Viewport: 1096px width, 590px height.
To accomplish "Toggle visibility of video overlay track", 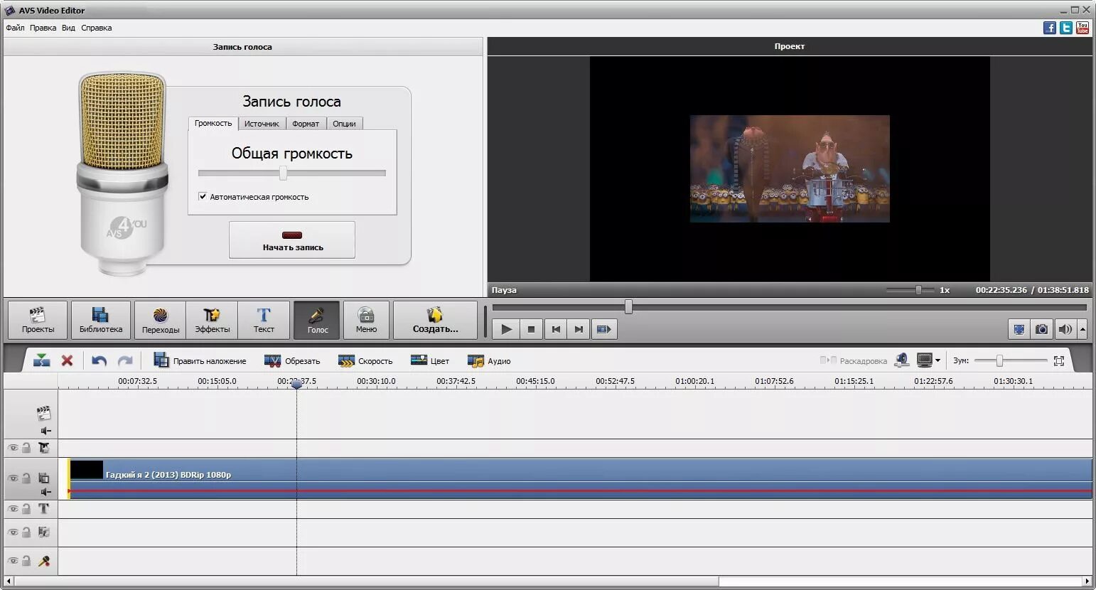I will coord(13,478).
